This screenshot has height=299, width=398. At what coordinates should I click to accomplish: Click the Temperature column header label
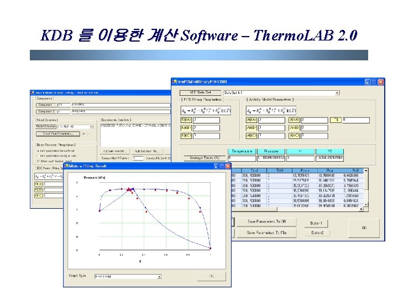(242, 151)
